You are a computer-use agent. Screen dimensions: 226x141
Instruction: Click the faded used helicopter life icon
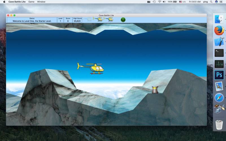coord(88,19)
